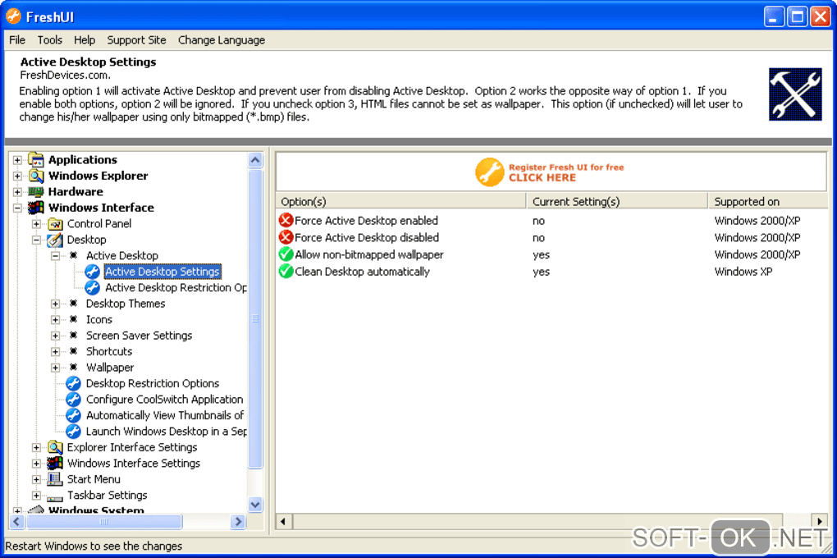This screenshot has width=837, height=558.
Task: Click the Desktop node icon
Action: tap(55, 240)
